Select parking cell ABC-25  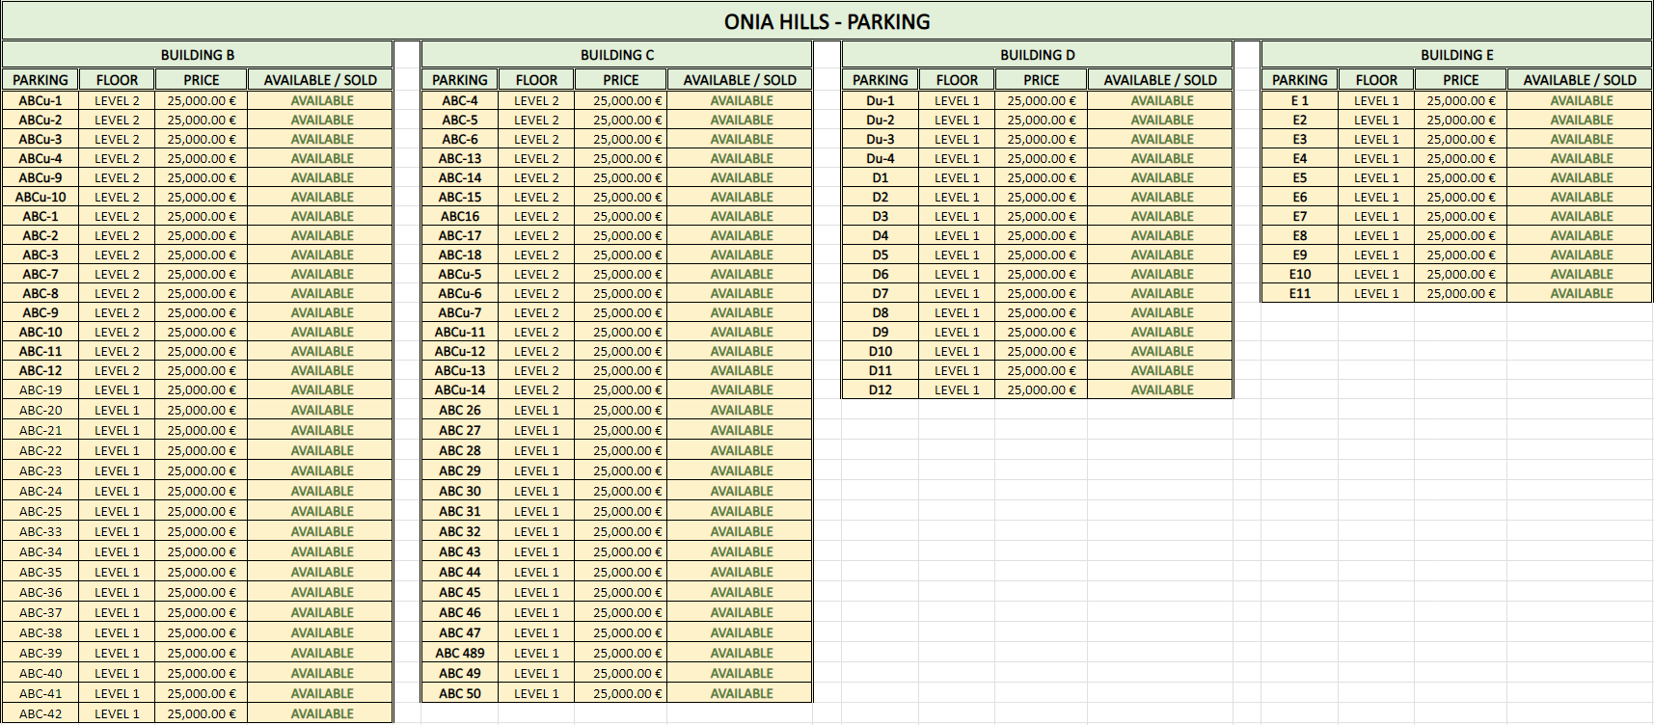[41, 511]
